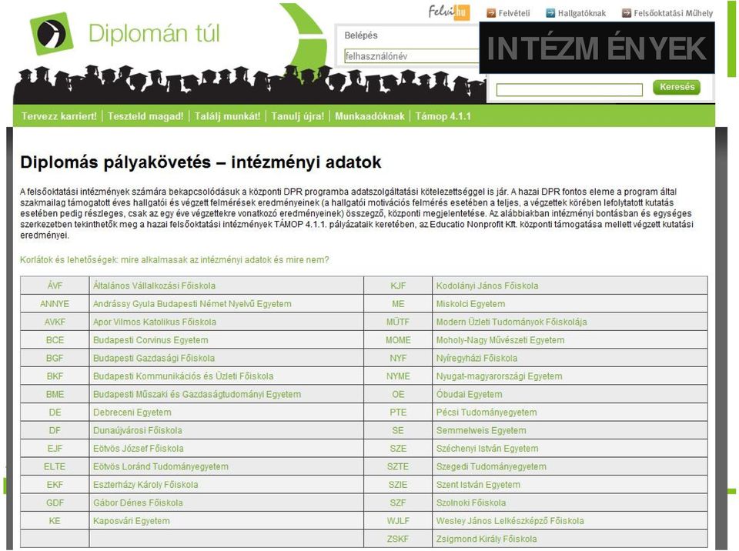Click the Belépés login label

(x=361, y=35)
